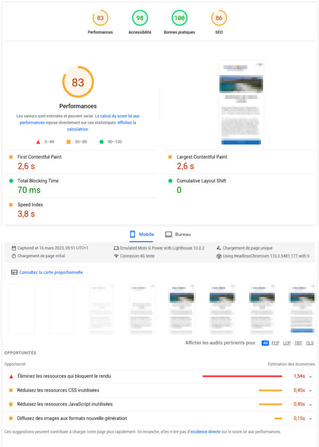Click the calendar icon beside Captured at
The height and width of the screenshot is (447, 319).
click(14, 248)
